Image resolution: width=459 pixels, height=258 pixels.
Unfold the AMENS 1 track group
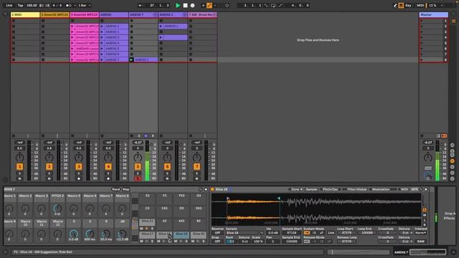pyautogui.click(x=185, y=14)
